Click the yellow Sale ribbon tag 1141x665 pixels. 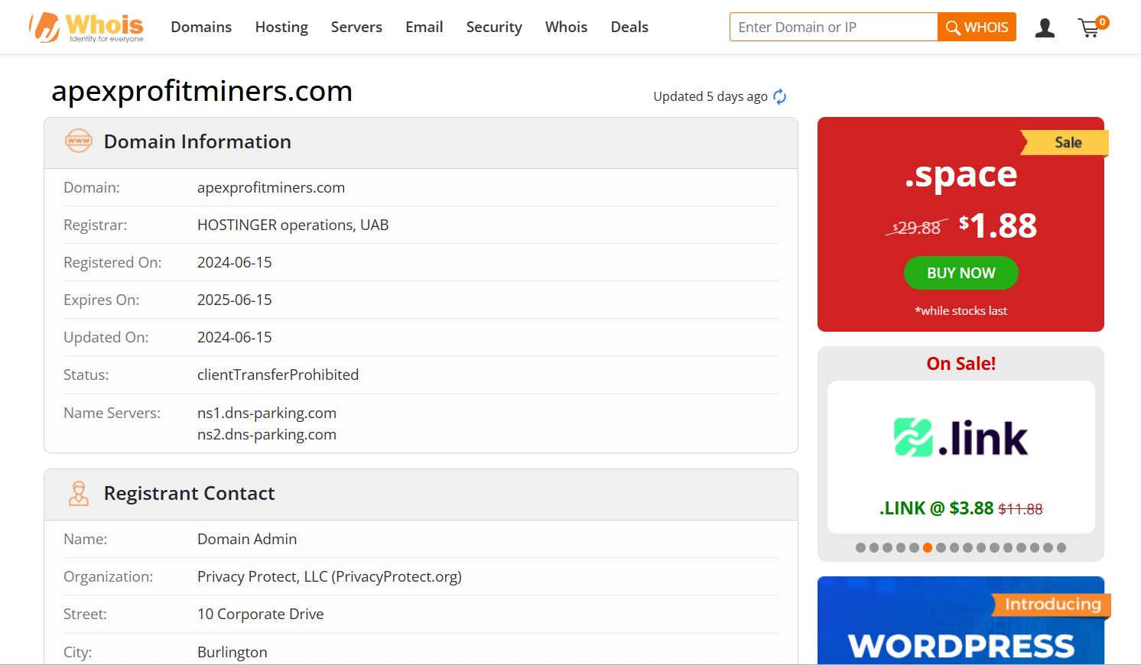pyautogui.click(x=1065, y=142)
